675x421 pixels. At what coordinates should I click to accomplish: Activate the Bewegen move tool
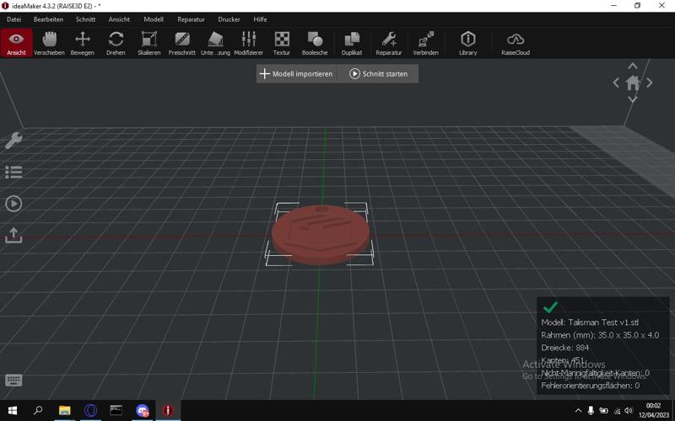[x=83, y=42]
